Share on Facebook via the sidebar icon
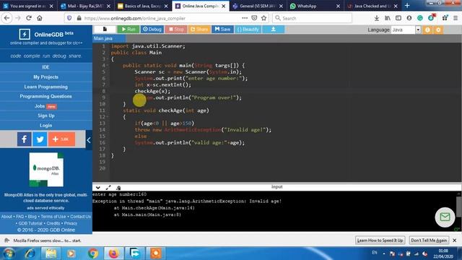Viewport: 462px width, 260px height. (x=24, y=139)
